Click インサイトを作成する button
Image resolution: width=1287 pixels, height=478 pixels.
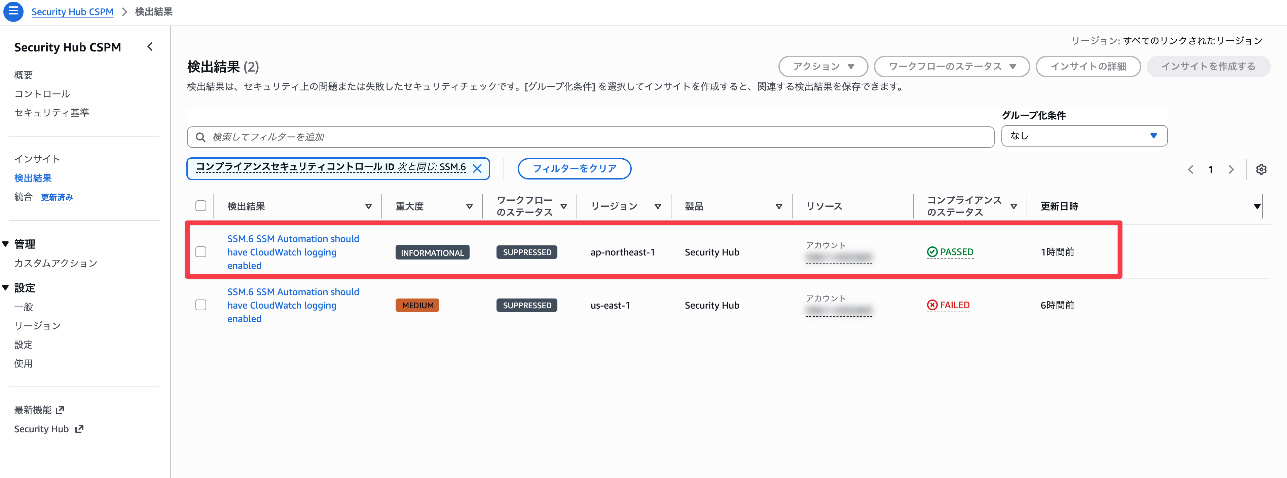pos(1208,67)
